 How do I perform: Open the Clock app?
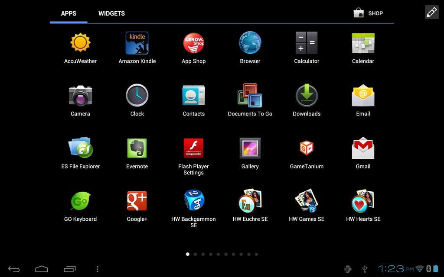click(x=137, y=95)
